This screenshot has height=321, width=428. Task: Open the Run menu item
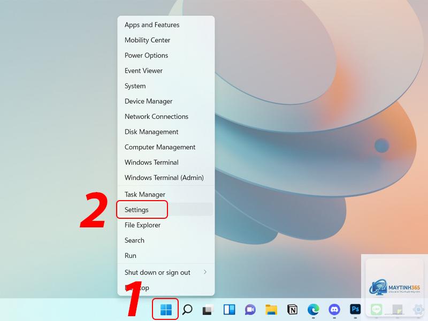[x=166, y=256]
